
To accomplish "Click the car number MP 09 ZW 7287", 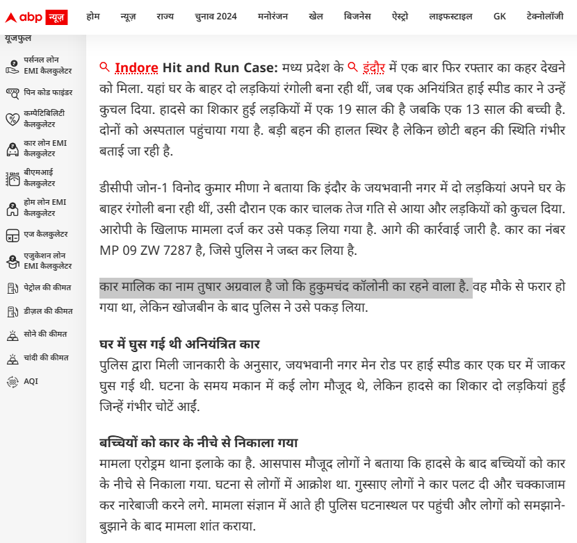I will click(146, 251).
